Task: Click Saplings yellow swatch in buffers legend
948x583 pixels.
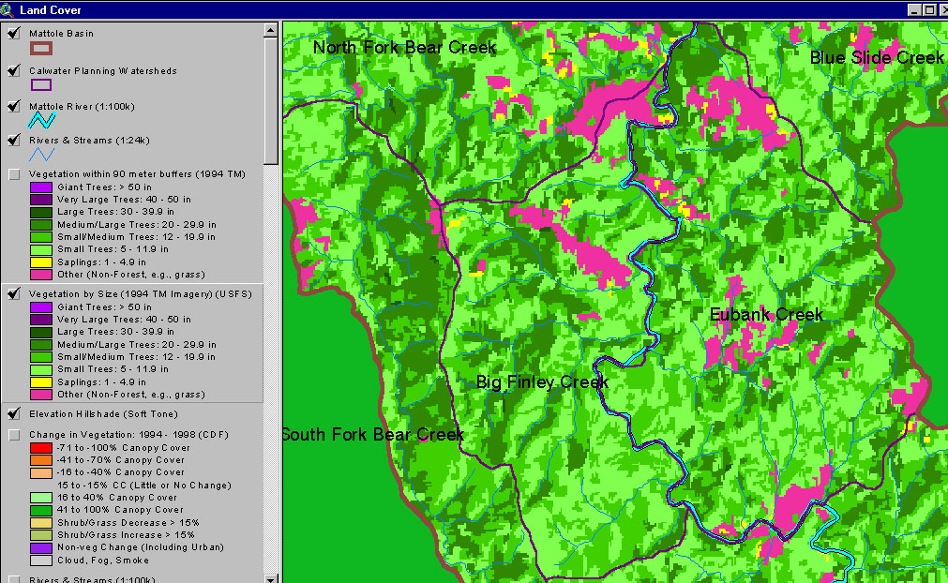Action: tap(41, 262)
